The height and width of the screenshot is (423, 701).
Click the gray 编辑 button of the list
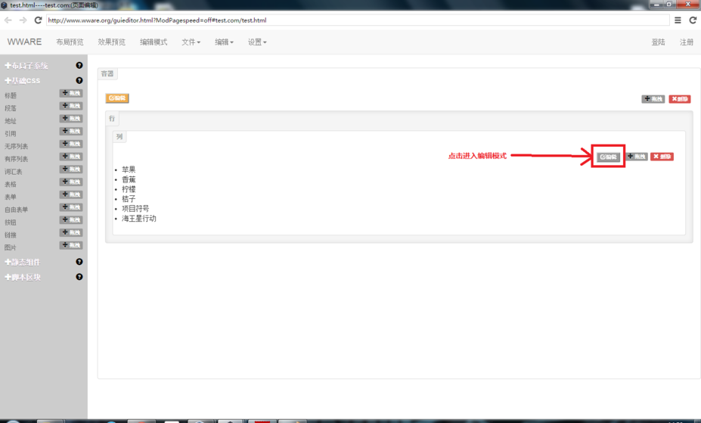coord(608,157)
